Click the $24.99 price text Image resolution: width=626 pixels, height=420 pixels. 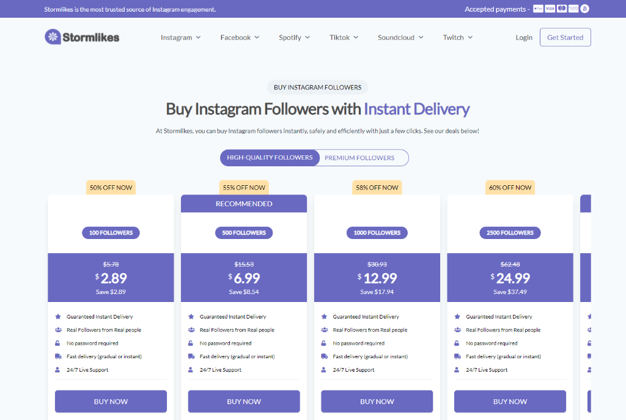[510, 278]
